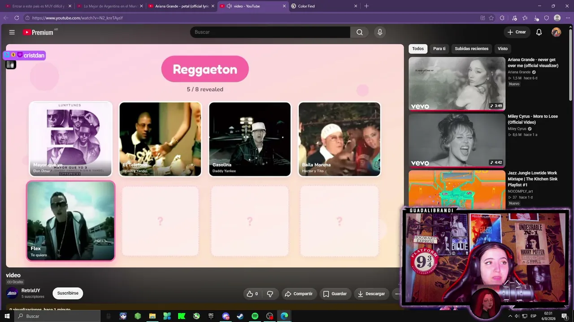Screen dimensions: 574x322
Task: Switch to Microsoft Edge in taskbar
Action: click(x=284, y=316)
